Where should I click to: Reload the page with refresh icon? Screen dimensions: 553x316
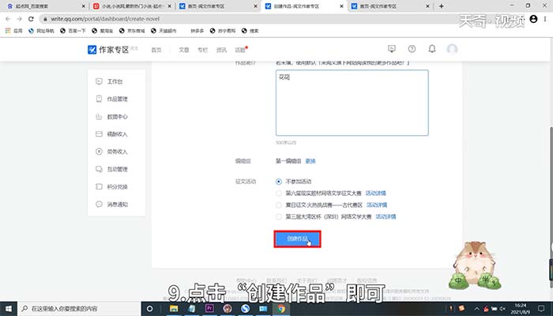(x=31, y=19)
